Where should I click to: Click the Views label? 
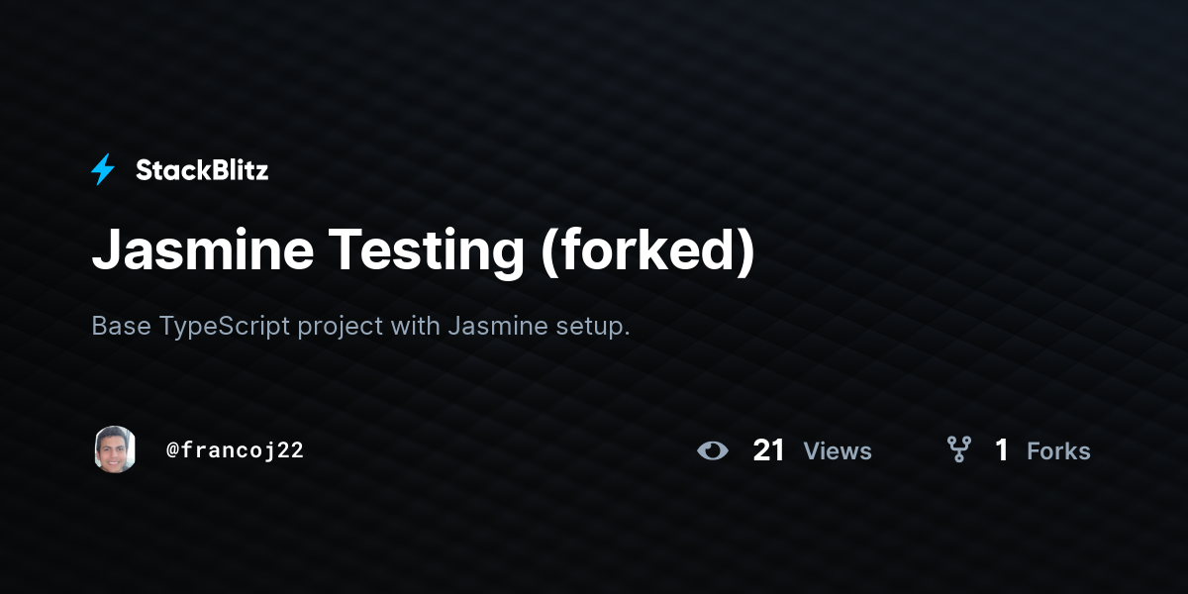pos(838,451)
